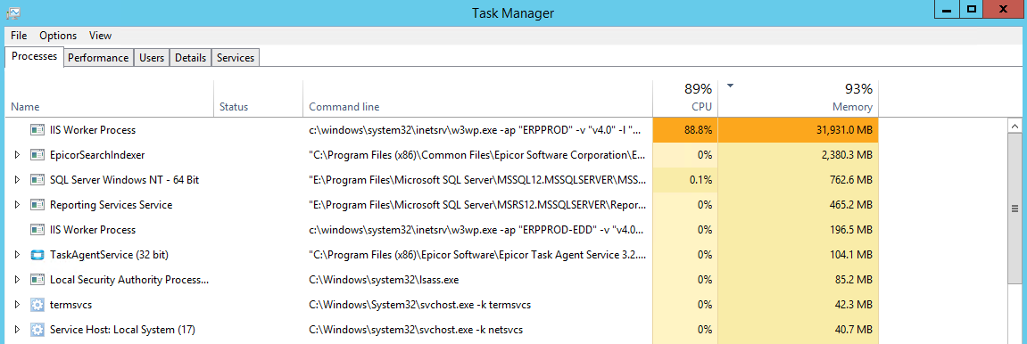1027x344 pixels.
Task: Click the termsvcs gear icon
Action: click(37, 304)
